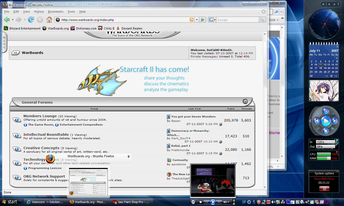The height and width of the screenshot is (206, 344).
Task: Open The Game Room subforum
Action: pyautogui.click(x=40, y=124)
